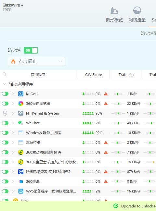
Task: Switch to the 网络流量 tab label
Action: coord(137,20)
